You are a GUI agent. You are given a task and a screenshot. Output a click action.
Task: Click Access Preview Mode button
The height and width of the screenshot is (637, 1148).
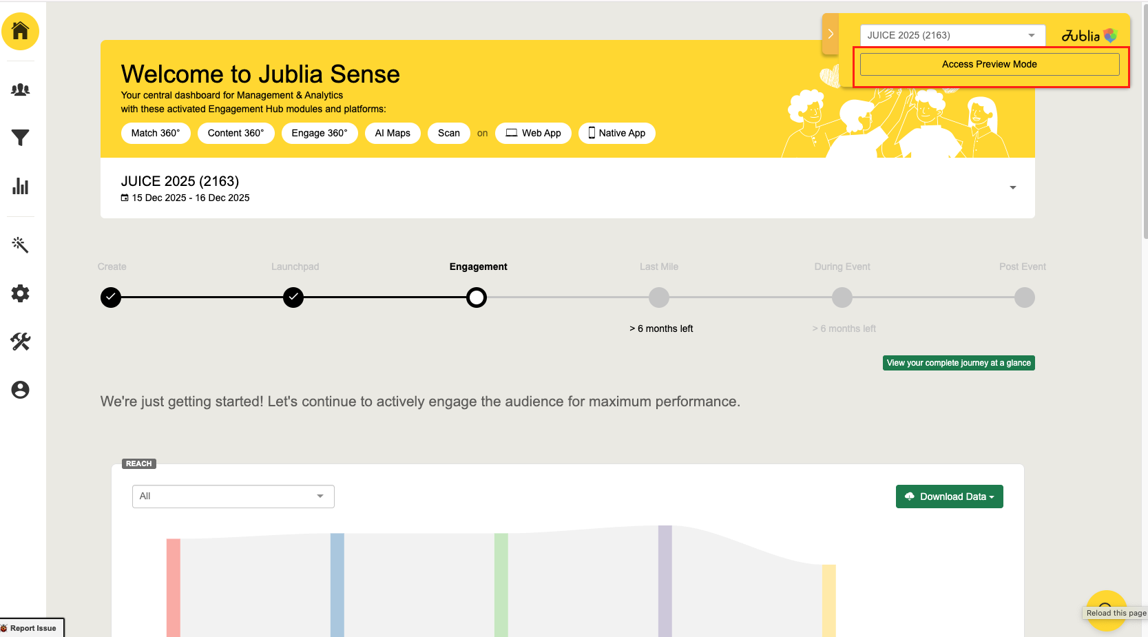(x=990, y=64)
